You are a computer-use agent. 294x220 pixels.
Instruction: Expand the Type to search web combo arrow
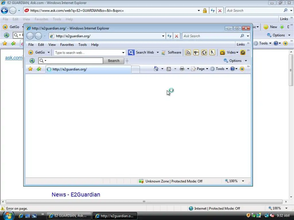click(123, 53)
